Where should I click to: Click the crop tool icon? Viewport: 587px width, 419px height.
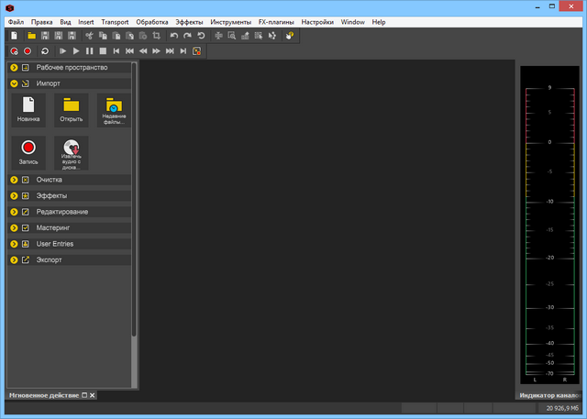[157, 36]
